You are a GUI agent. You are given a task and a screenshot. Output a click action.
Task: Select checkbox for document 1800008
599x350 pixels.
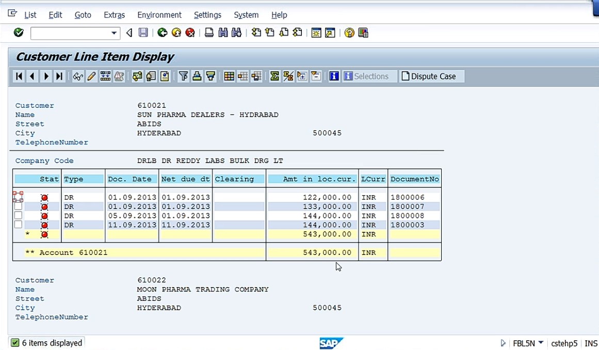coord(18,215)
